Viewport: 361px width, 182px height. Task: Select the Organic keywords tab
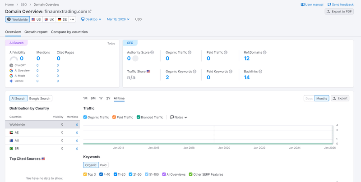tap(91, 165)
